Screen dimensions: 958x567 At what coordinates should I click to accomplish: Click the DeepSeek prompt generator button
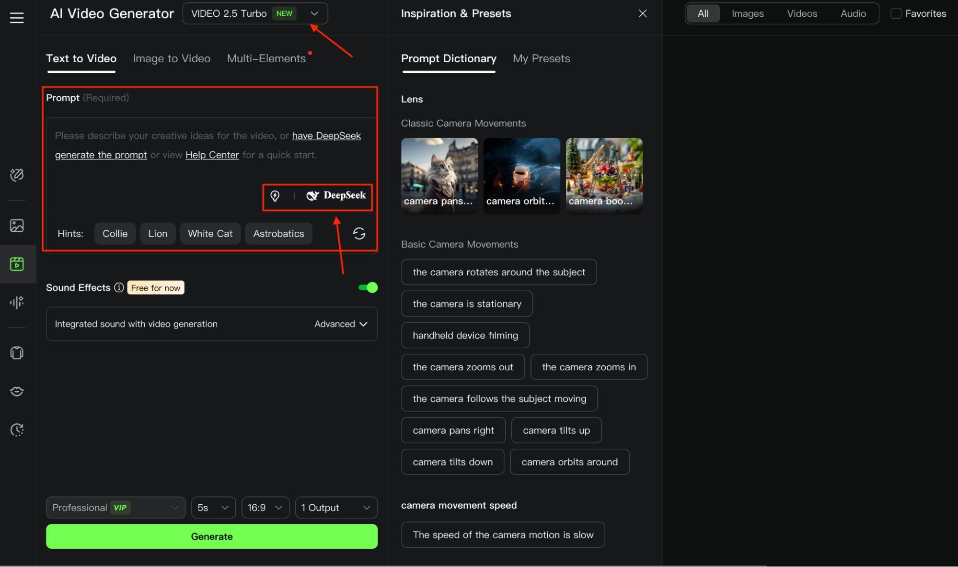pos(336,195)
